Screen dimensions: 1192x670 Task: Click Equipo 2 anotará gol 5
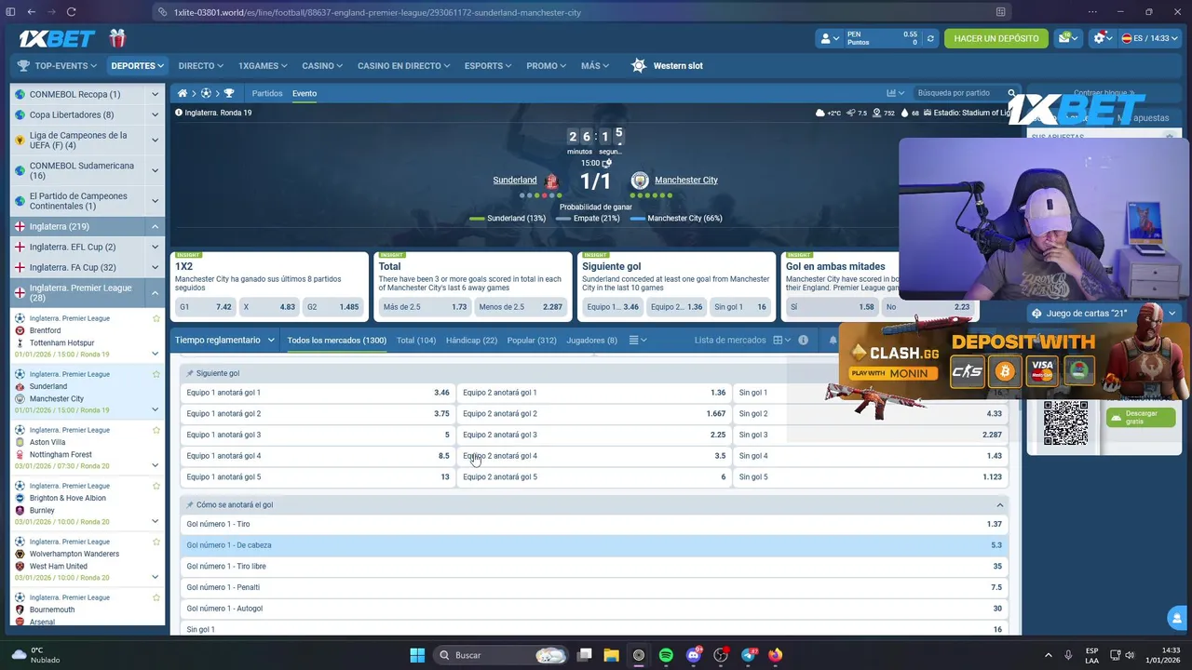point(594,477)
